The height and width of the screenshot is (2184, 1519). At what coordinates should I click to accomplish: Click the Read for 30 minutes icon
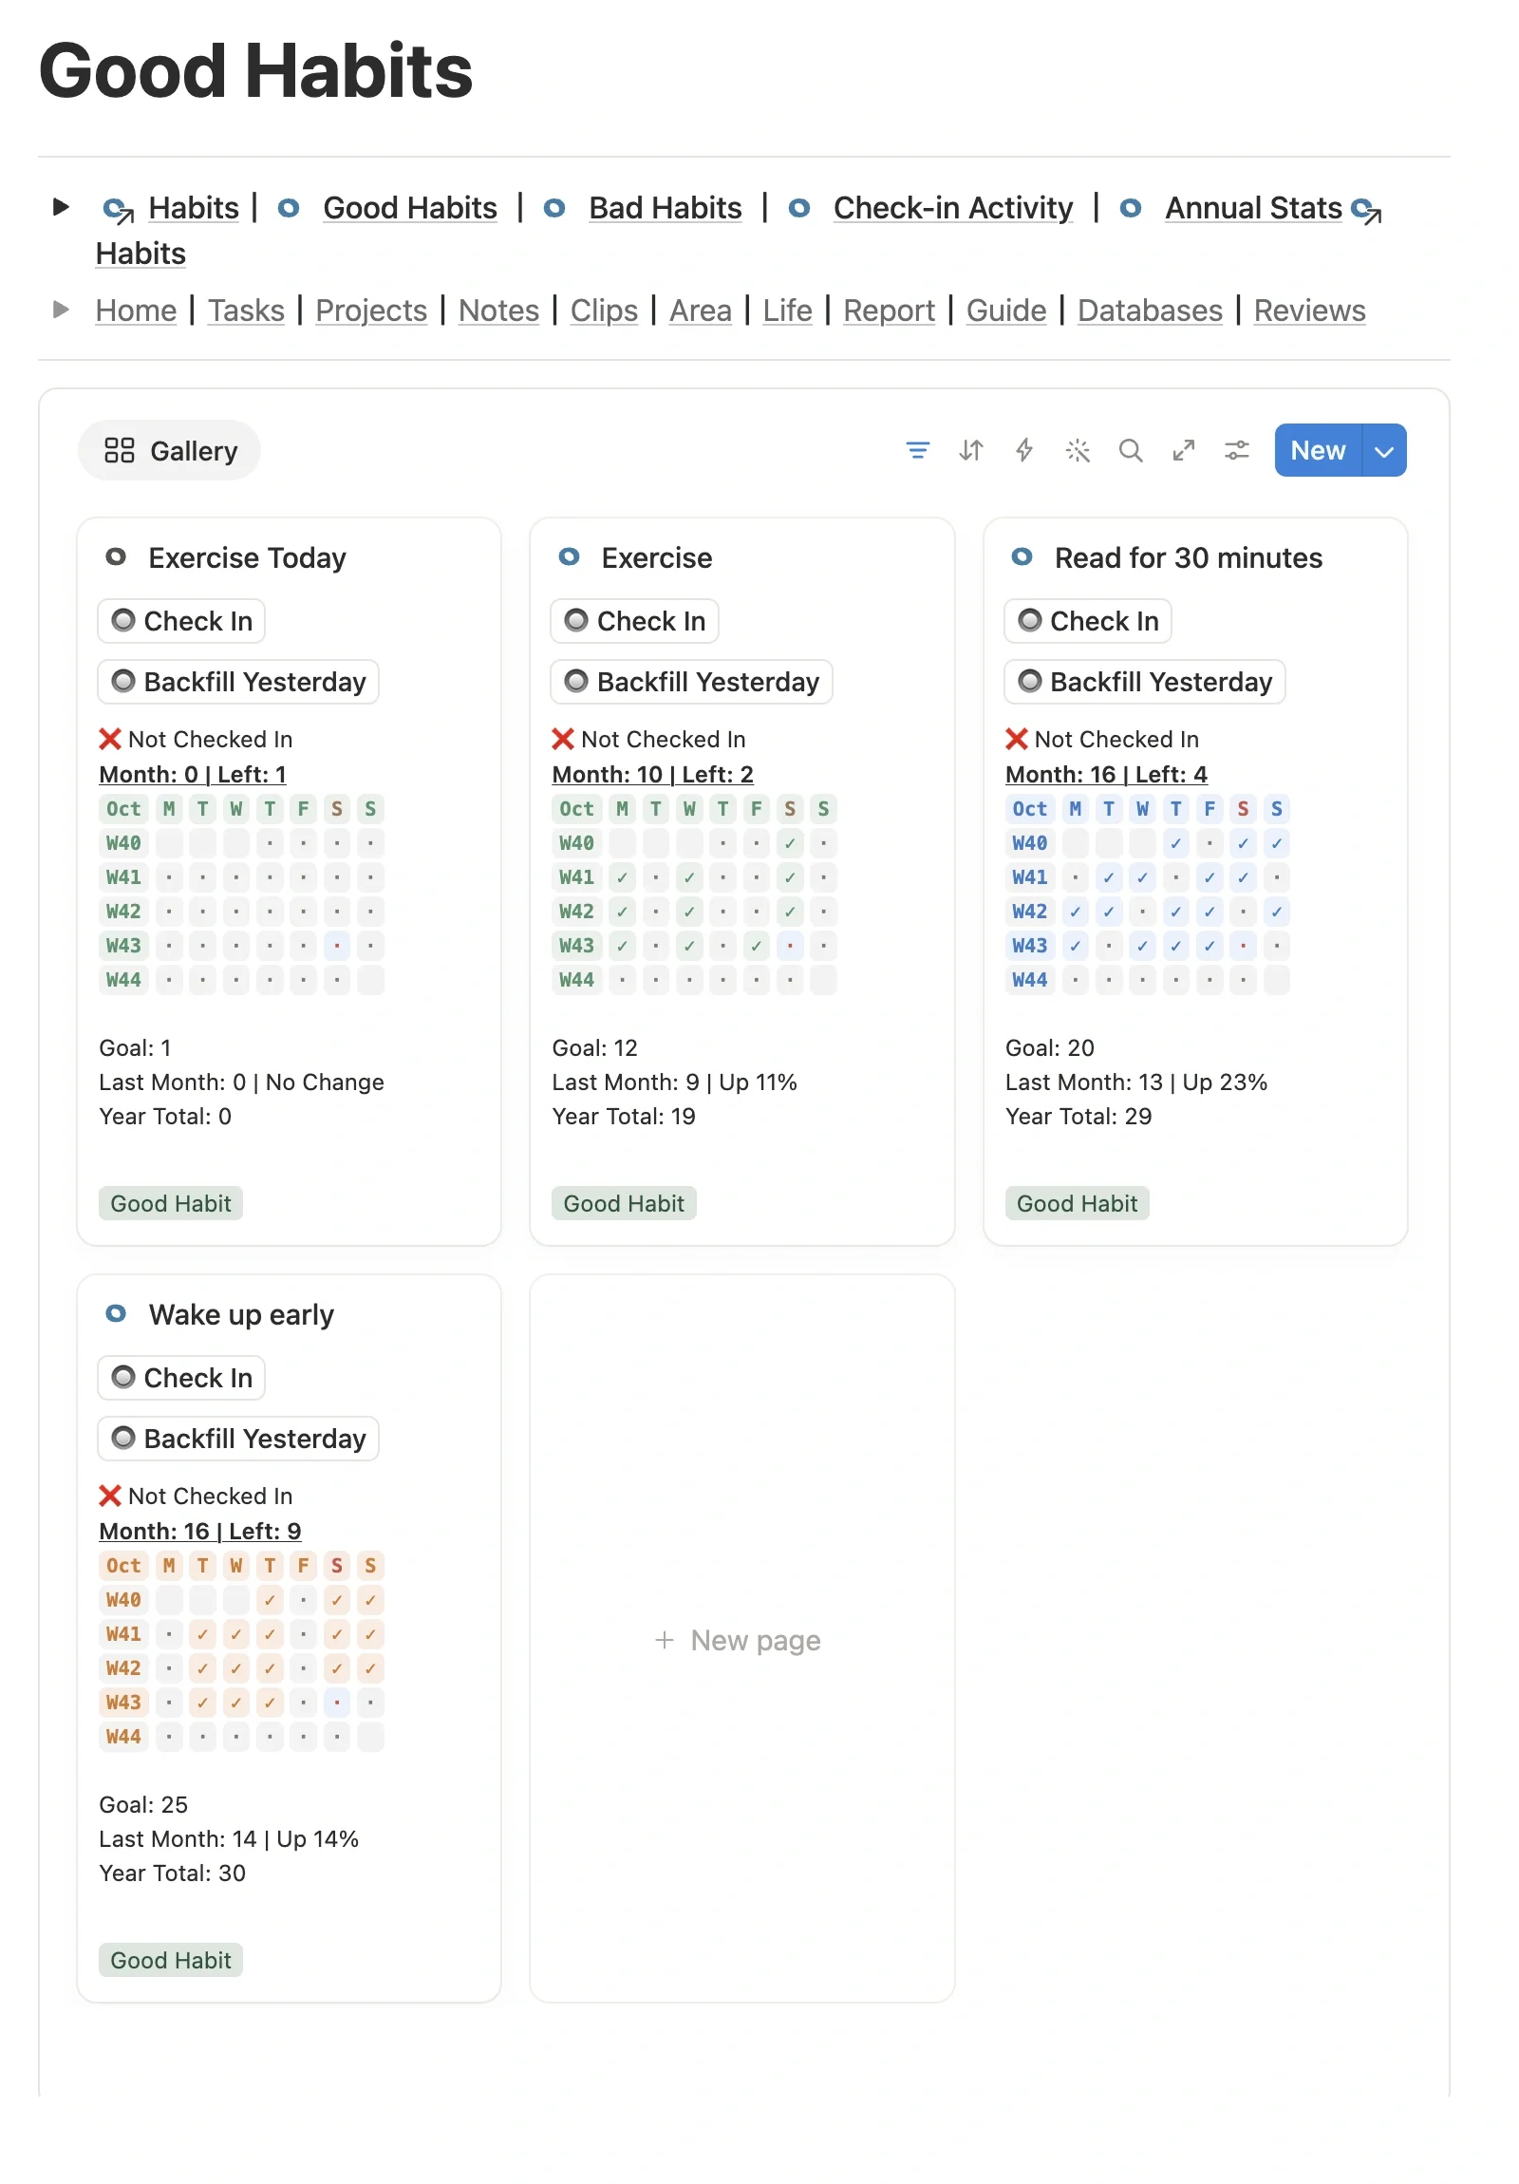tap(1022, 556)
